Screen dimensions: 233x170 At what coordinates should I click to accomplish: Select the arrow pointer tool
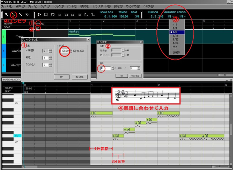6,15
